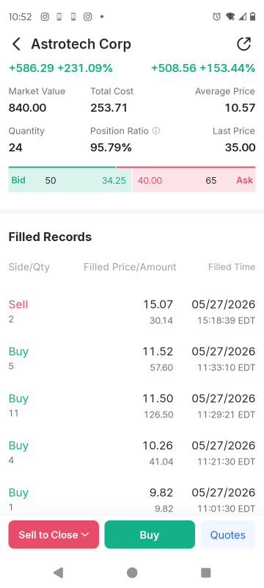The height and width of the screenshot is (588, 264).
Task: Tap the bid-ask ratio bar
Action: [x=132, y=167]
